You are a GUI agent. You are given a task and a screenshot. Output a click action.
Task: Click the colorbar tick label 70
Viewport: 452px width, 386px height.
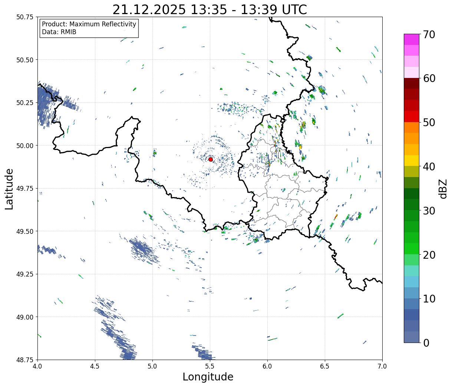[x=429, y=35]
